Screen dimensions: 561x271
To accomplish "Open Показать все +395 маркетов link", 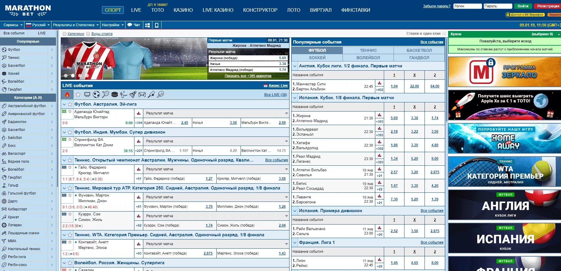I will coord(248,76).
